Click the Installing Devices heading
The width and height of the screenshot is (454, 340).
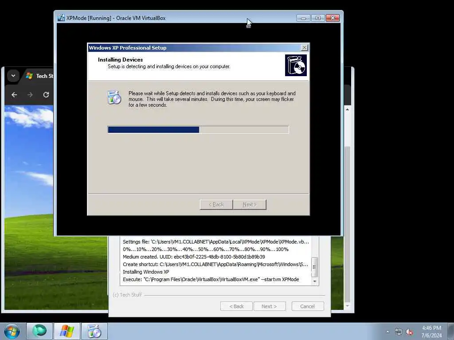(x=121, y=60)
